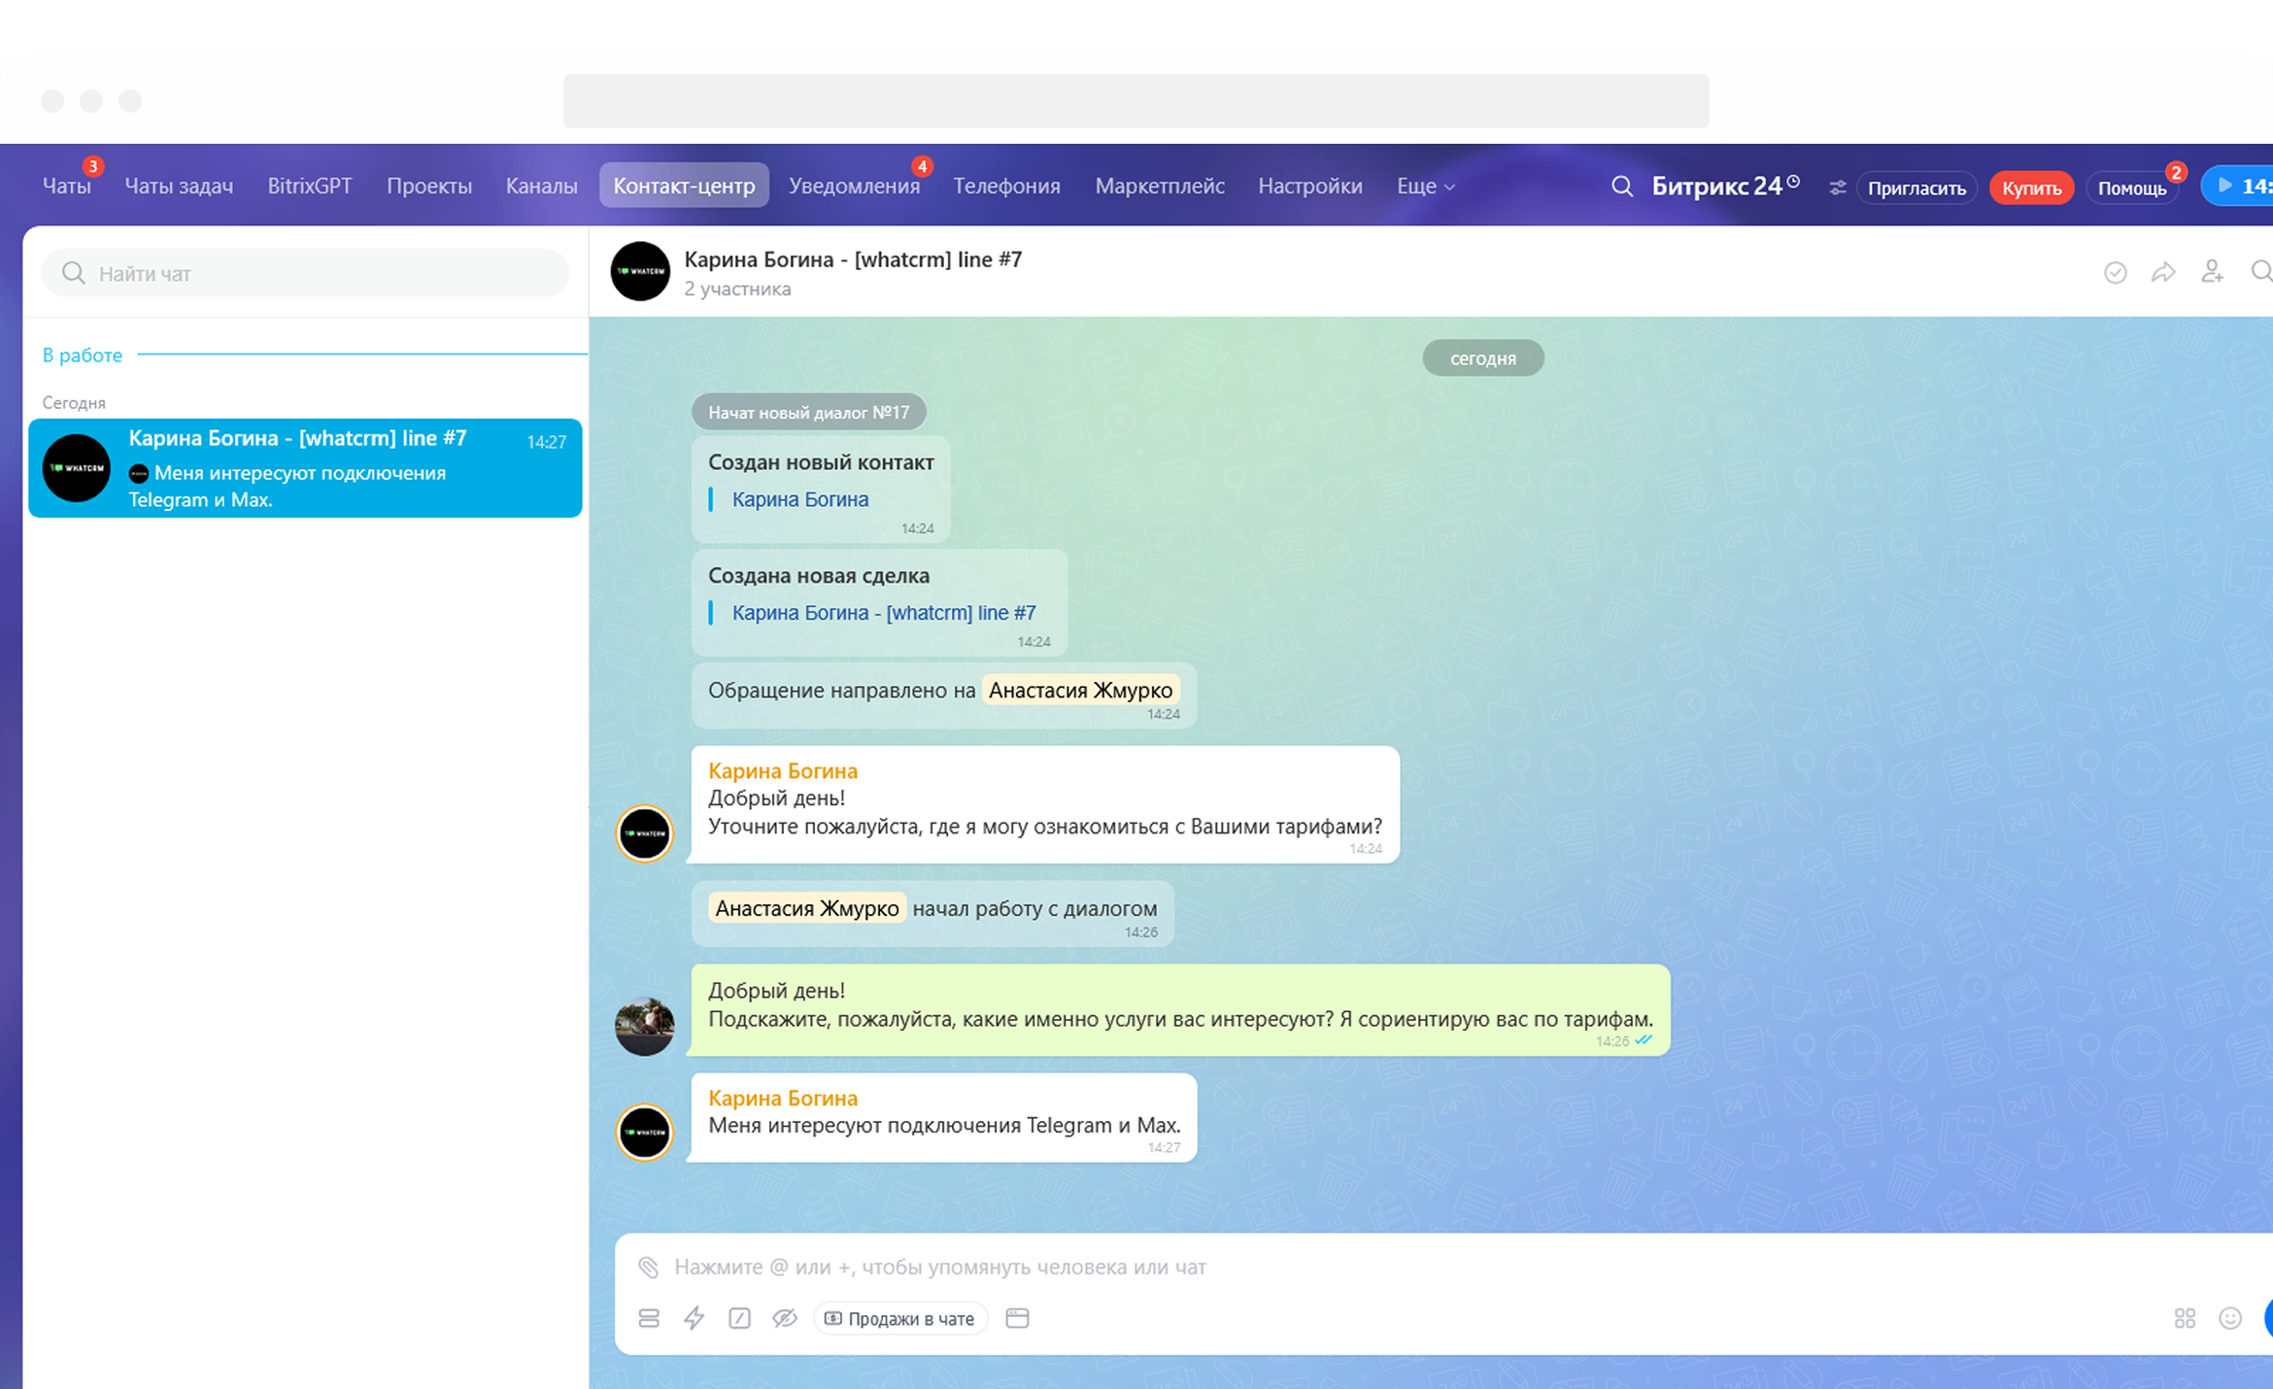Click the red Купить button

tap(2031, 187)
